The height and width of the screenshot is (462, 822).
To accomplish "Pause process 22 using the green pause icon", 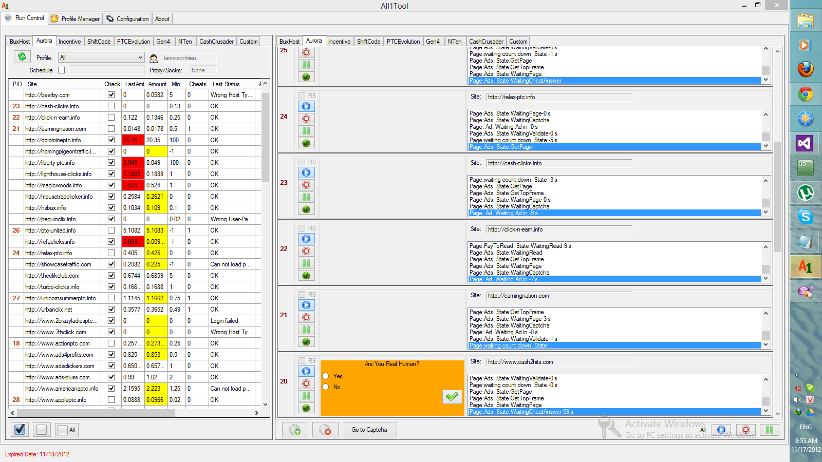I will pyautogui.click(x=306, y=263).
